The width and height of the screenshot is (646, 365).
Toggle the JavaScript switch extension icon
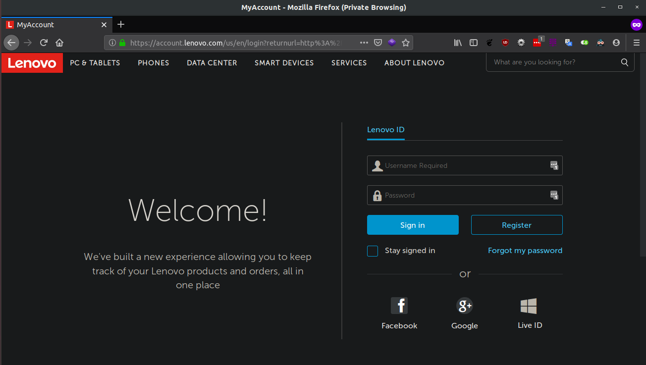[x=585, y=43]
